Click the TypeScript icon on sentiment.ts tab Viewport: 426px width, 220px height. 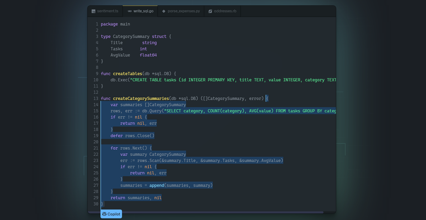[93, 11]
